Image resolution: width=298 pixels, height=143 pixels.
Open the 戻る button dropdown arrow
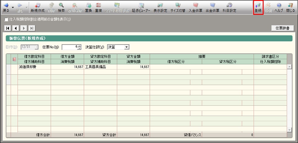[x=13, y=7]
